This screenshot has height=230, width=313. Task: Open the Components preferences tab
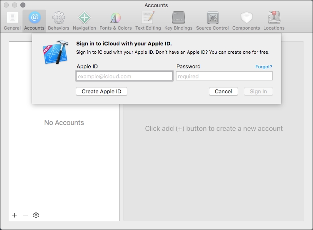click(x=246, y=21)
